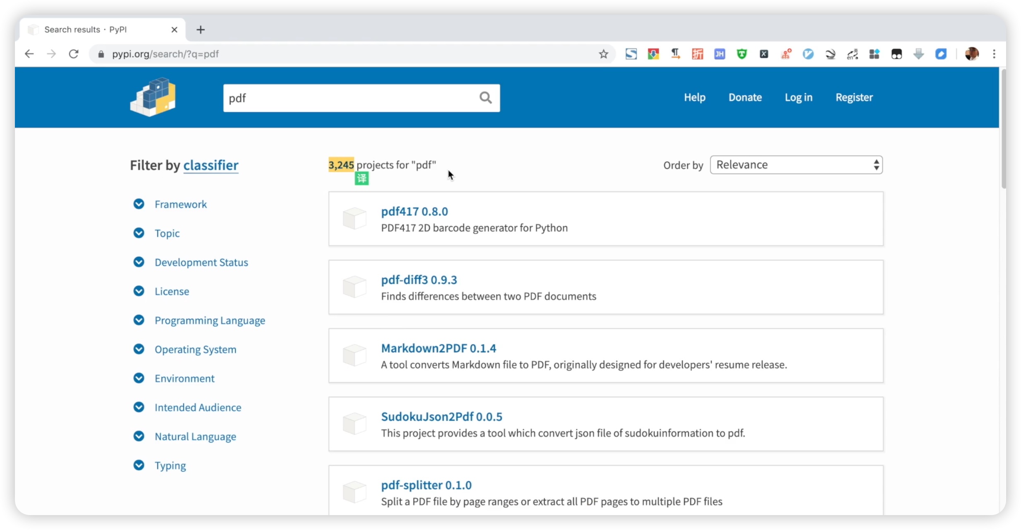This screenshot has height=530, width=1021.
Task: Click the pdf417 package cube thumbnail
Action: [354, 218]
